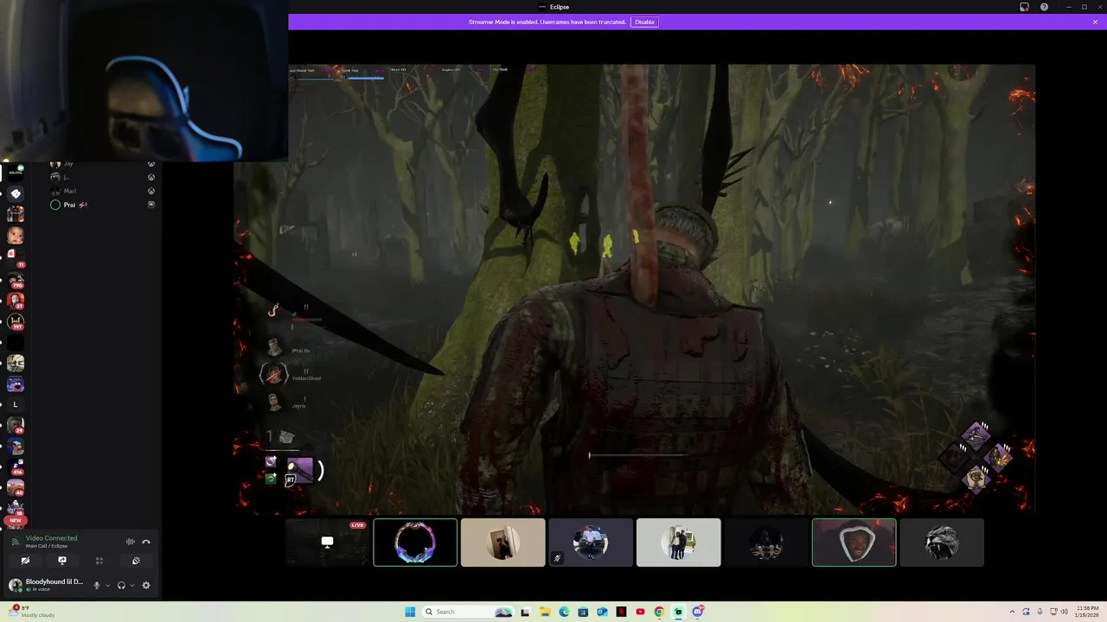Select the muted participant tile
Screen dimensions: 1107x622
point(591,543)
